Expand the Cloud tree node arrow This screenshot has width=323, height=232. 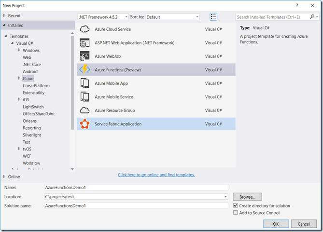pos(19,78)
